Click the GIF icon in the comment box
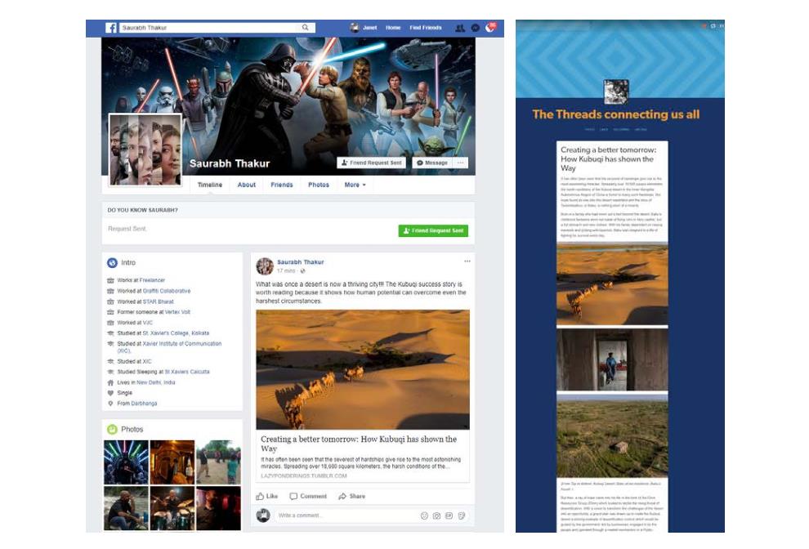Screen dimensions: 809x549 (449, 516)
